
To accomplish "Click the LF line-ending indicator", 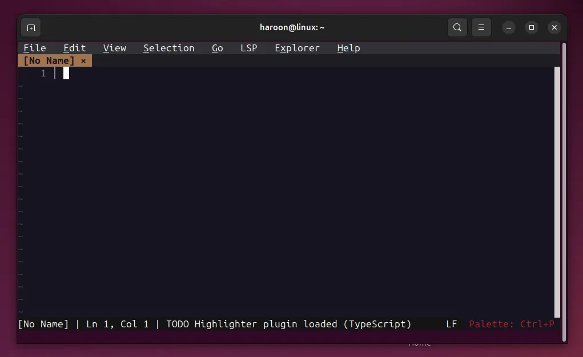I will (451, 324).
